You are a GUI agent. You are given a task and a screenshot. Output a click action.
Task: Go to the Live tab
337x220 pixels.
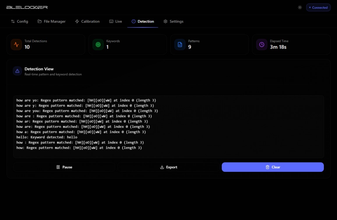[116, 21]
